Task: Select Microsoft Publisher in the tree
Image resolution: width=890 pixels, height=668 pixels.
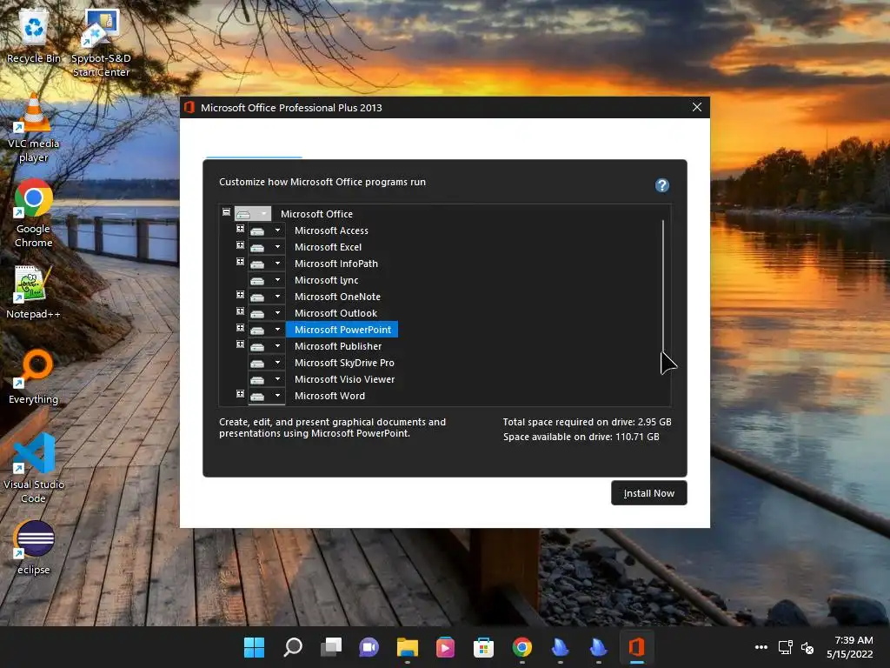Action: coord(338,346)
